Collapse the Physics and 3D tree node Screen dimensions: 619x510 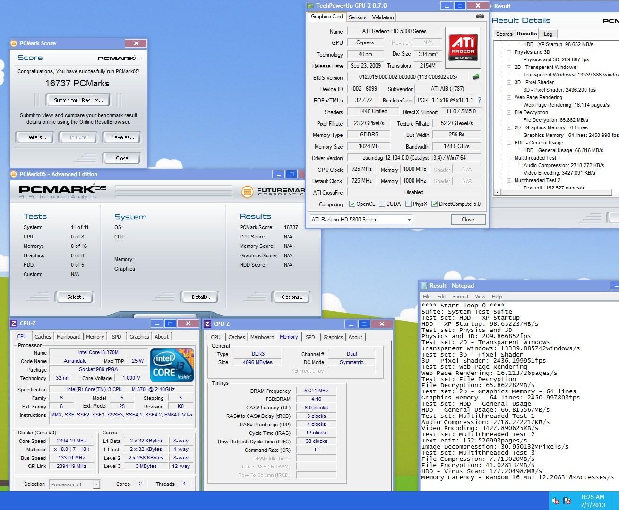pos(510,52)
